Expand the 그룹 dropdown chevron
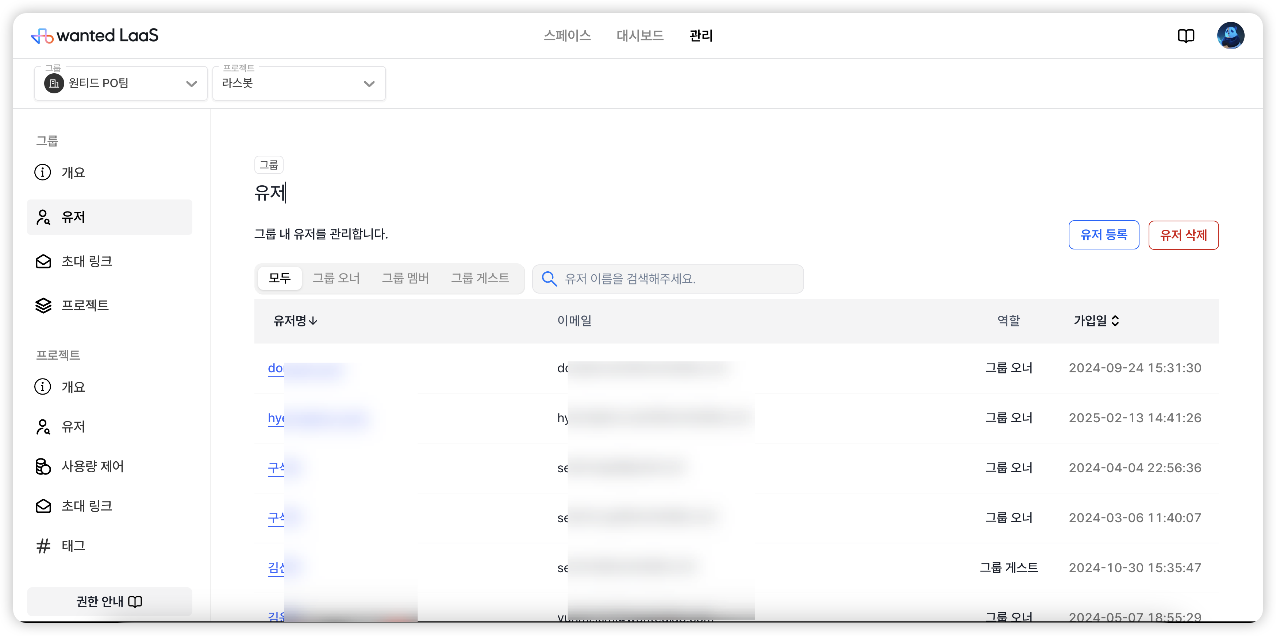 pyautogui.click(x=191, y=84)
